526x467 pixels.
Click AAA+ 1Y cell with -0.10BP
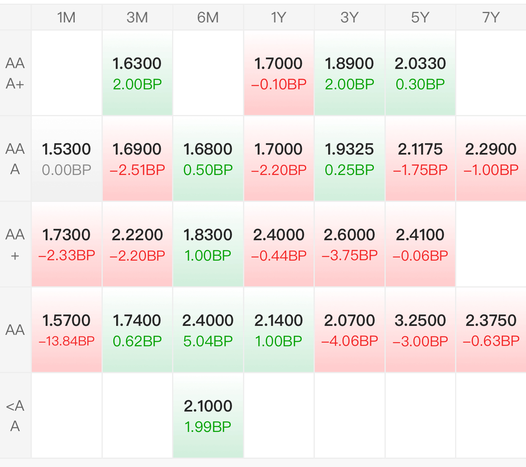pos(279,73)
